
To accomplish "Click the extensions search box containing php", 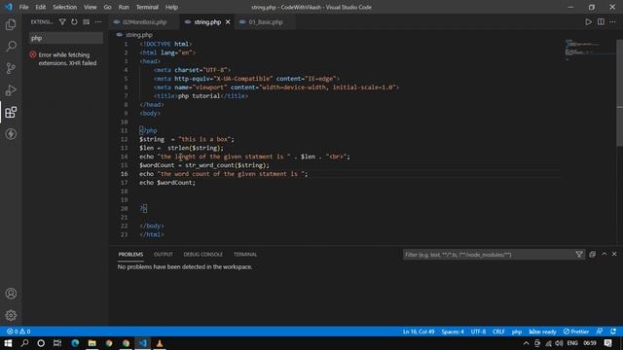I will pyautogui.click(x=66, y=38).
